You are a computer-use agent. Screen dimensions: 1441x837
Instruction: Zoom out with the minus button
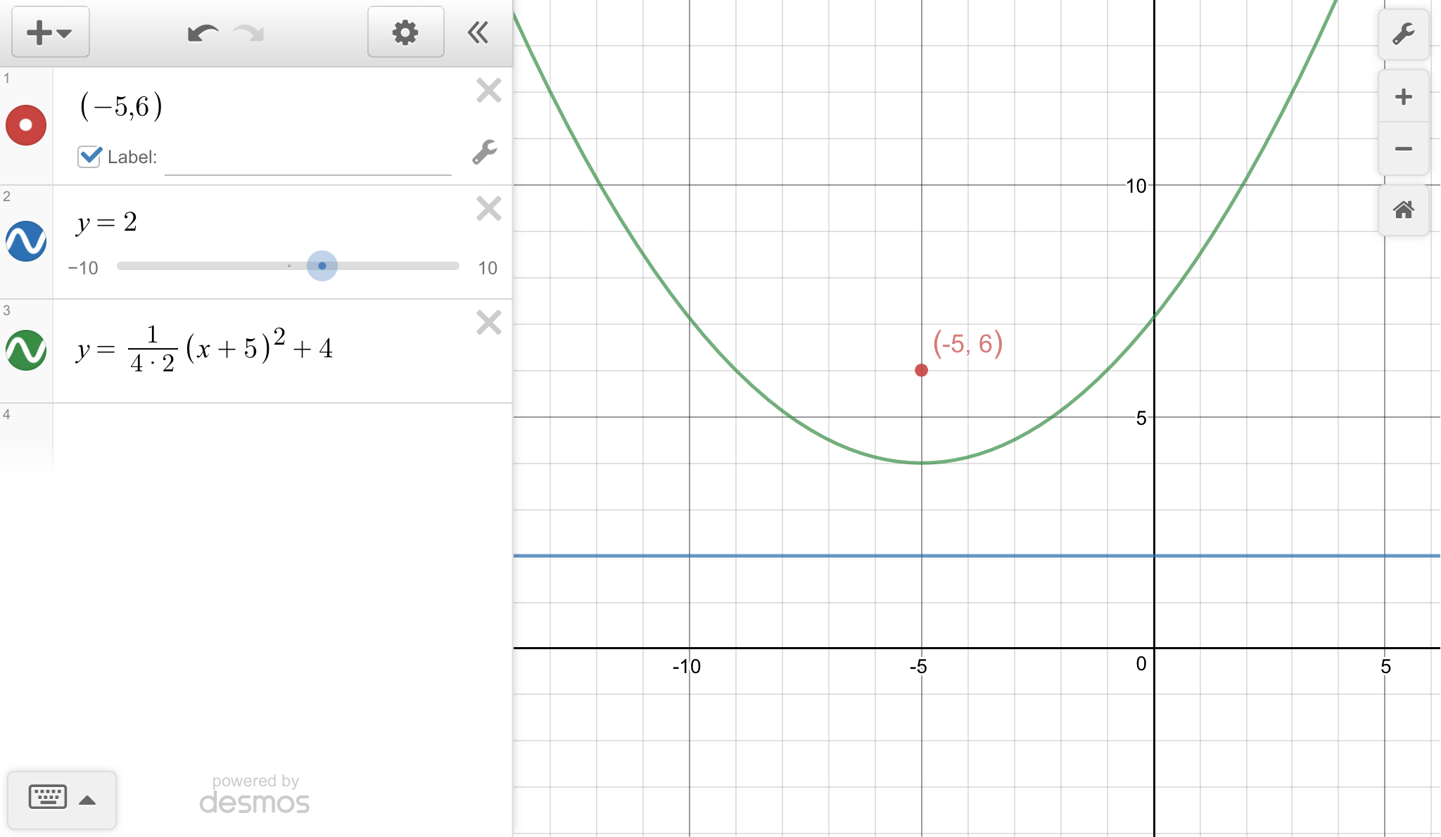(1403, 148)
